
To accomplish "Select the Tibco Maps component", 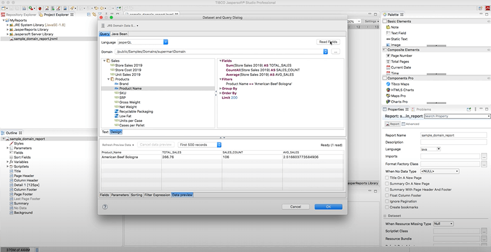I will point(398,84).
